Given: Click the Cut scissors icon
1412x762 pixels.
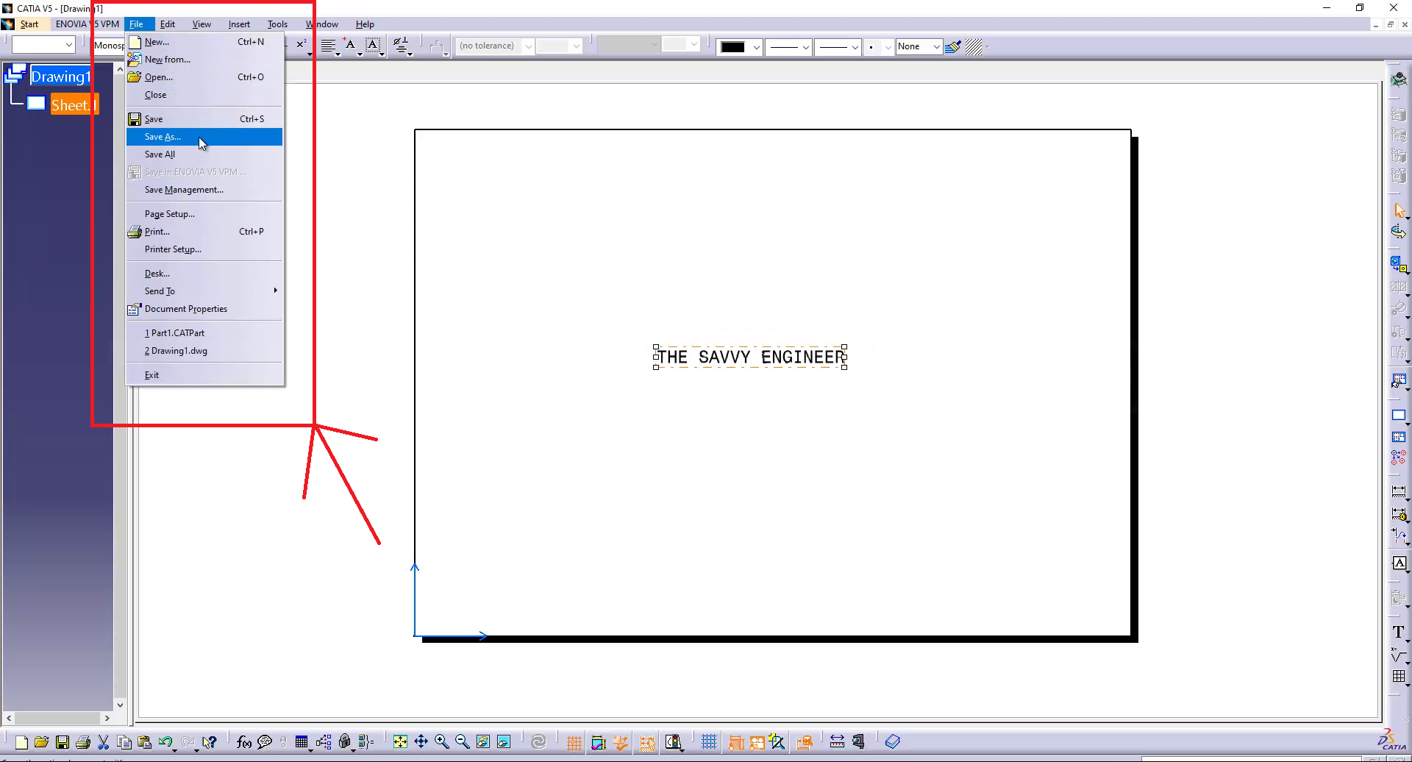Looking at the screenshot, I should [x=104, y=741].
